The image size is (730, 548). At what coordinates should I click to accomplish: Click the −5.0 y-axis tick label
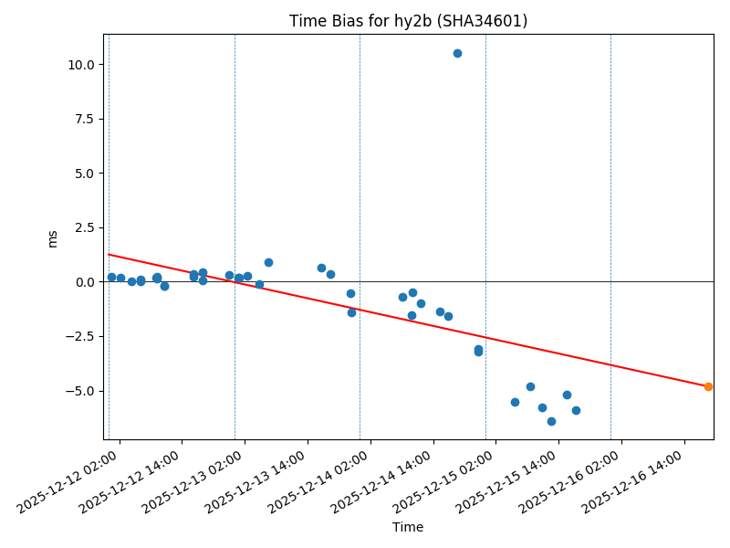[x=79, y=391]
